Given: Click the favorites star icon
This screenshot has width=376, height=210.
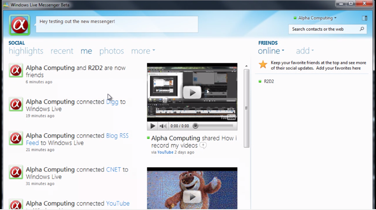Looking at the screenshot, I should [263, 65].
